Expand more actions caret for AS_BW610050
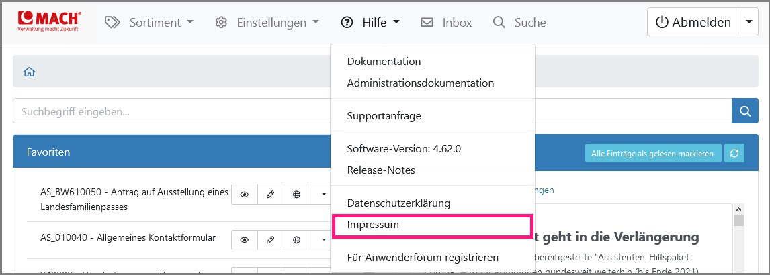This screenshot has height=275, width=770. (x=323, y=195)
